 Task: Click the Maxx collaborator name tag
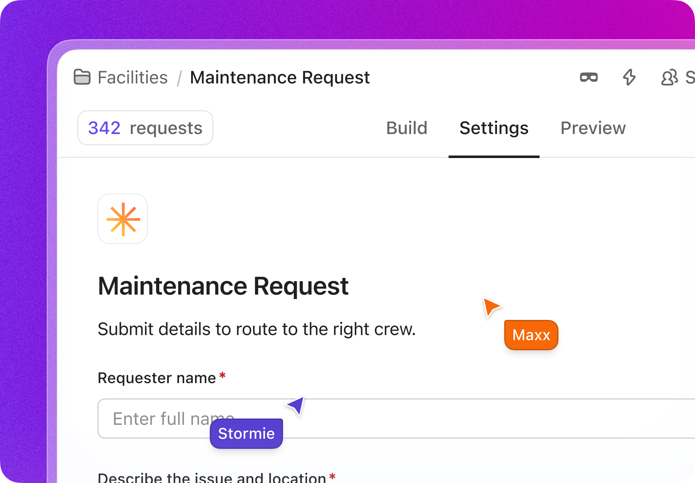point(531,335)
